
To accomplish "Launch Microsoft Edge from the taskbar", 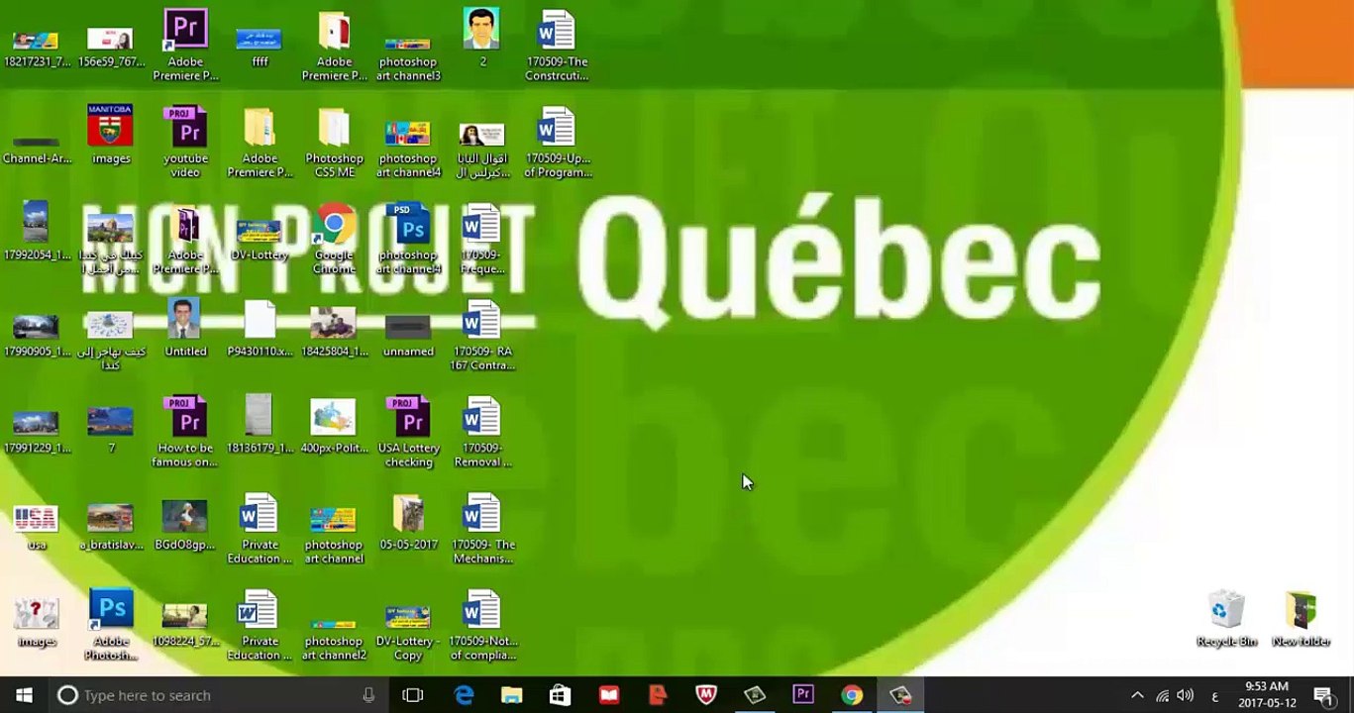I will point(463,695).
